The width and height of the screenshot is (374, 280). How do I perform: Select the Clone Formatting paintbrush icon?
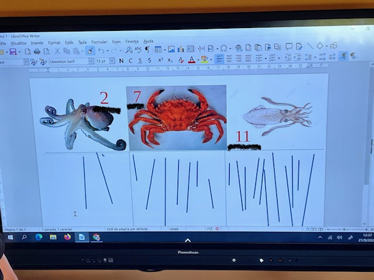pos(90,51)
